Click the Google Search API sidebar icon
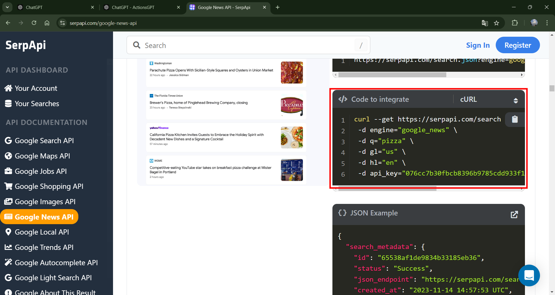Screen dimensions: 555x295 point(8,141)
